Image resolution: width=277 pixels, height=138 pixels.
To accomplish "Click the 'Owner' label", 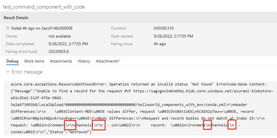I will tap(12, 36).
